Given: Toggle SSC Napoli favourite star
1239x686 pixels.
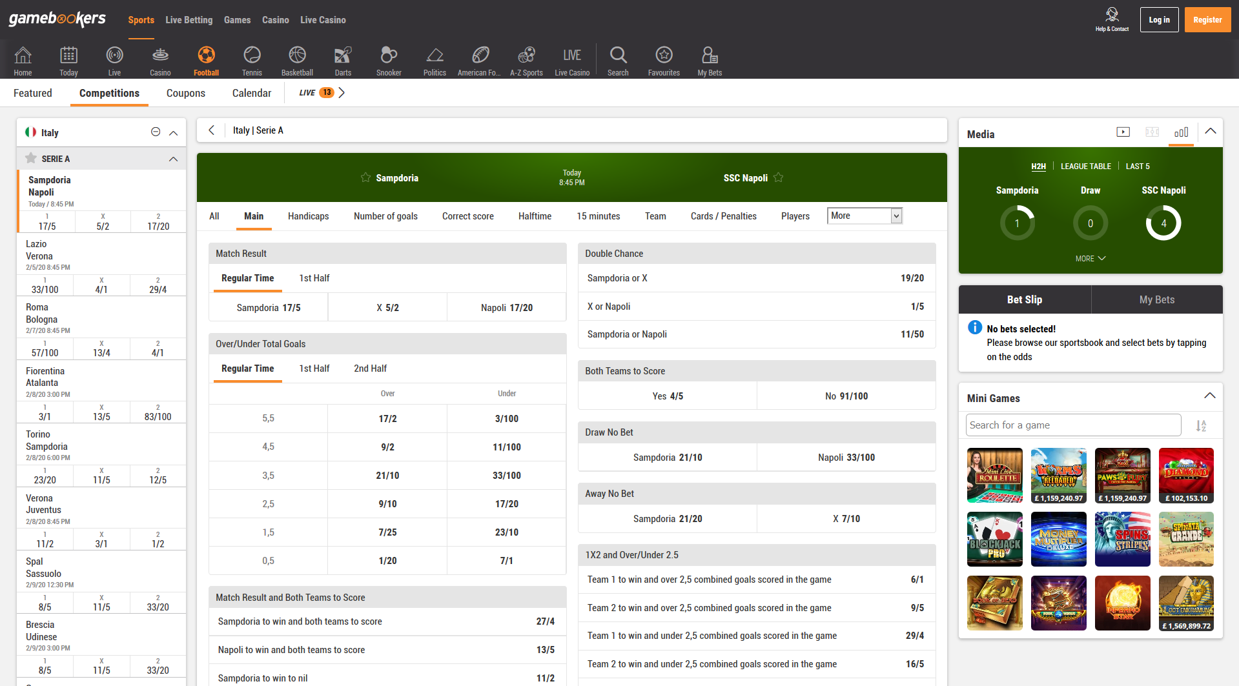Looking at the screenshot, I should click(779, 177).
